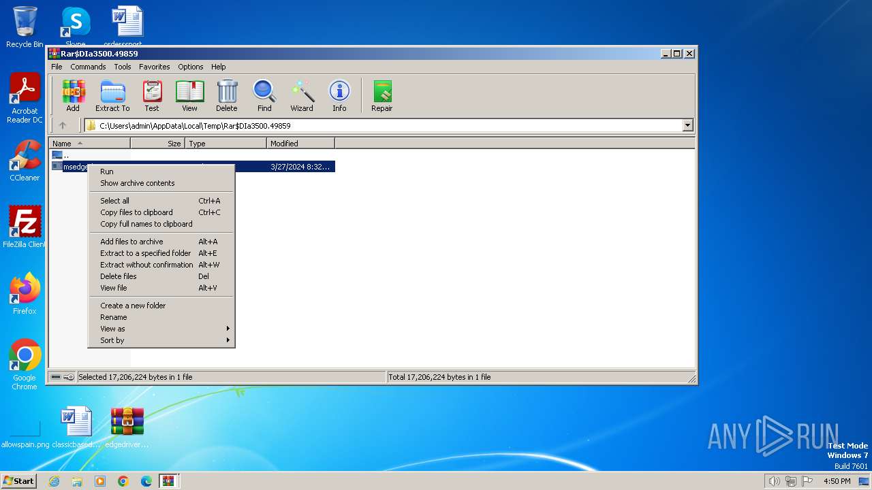Click the Repair archive icon
Viewport: 872px width, 490px height.
click(381, 96)
